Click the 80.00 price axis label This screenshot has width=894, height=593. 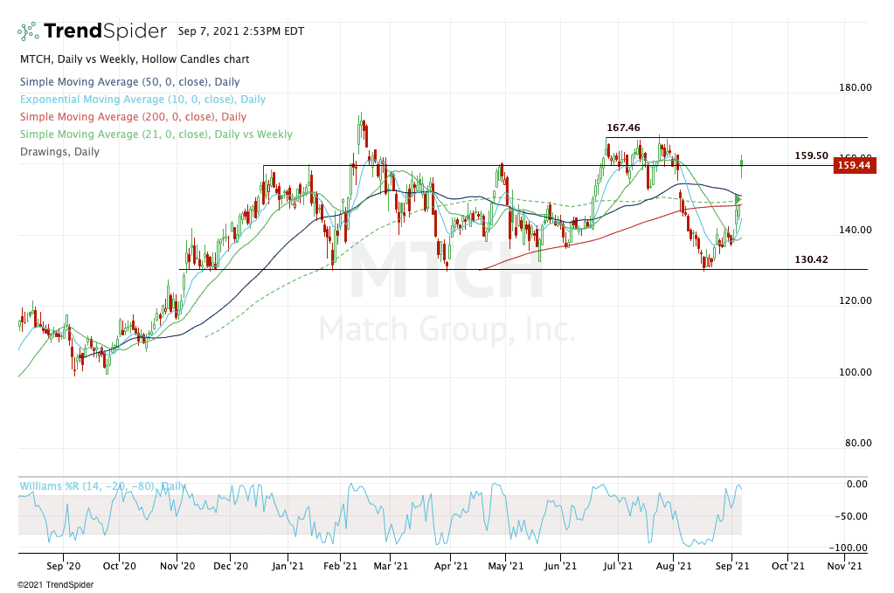click(x=858, y=443)
